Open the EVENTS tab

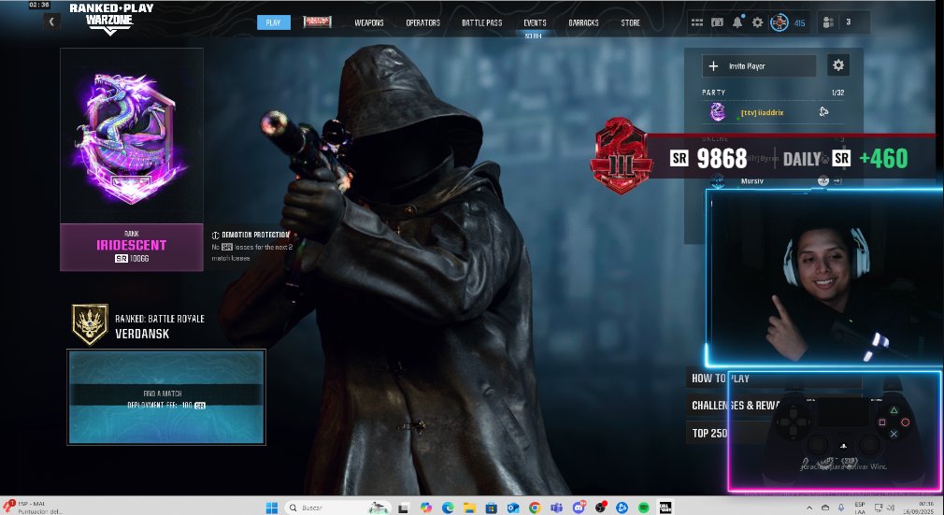point(535,22)
